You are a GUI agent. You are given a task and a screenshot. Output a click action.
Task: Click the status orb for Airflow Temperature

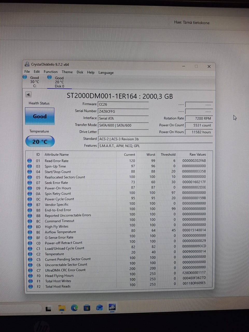point(30,232)
